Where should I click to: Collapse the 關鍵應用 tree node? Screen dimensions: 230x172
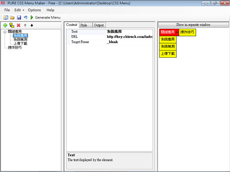click(4, 32)
